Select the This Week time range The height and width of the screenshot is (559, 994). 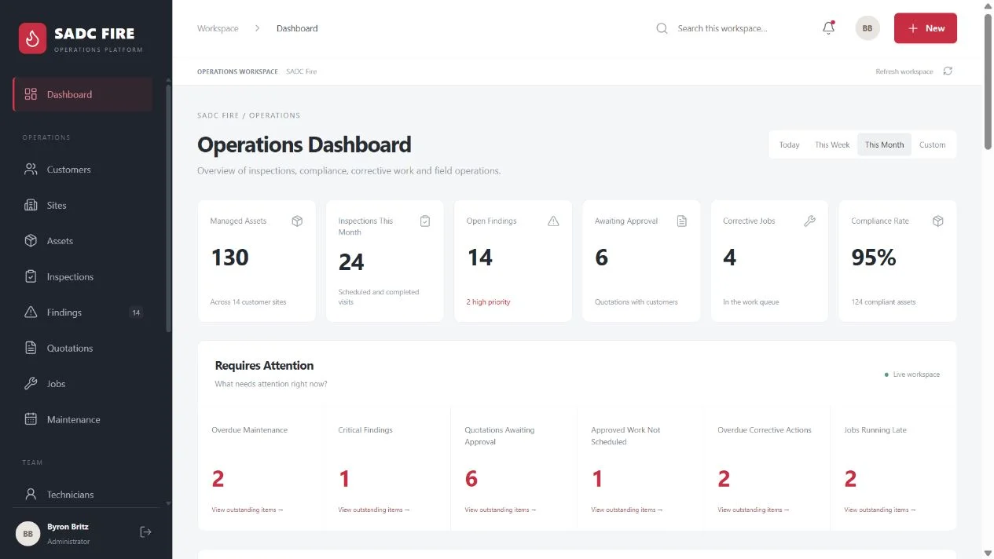832,144
